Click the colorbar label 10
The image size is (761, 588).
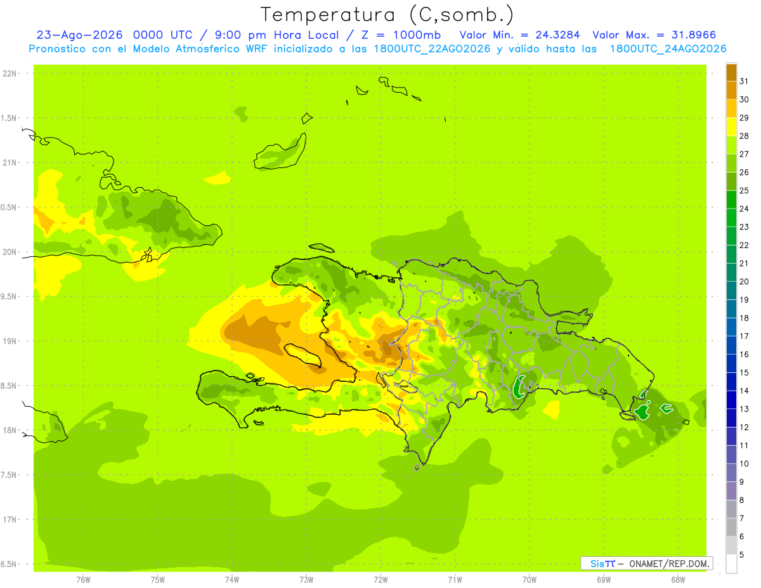pos(745,464)
